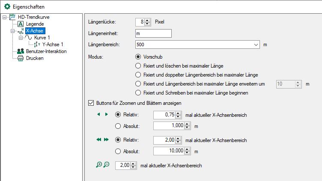Viewport: 322px width, 181px height.
Task: Select Y-Achse 1 in the tree
Action: (x=52, y=45)
